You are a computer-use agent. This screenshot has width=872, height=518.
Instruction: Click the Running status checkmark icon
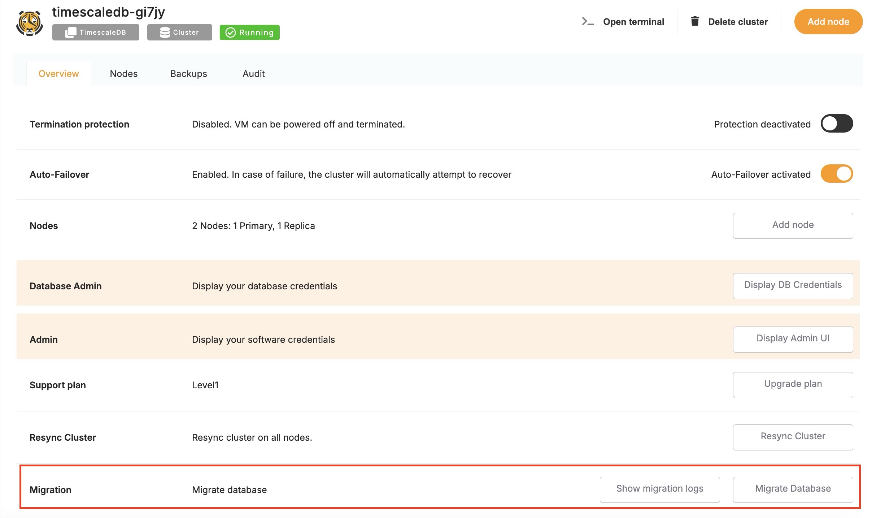(x=230, y=33)
